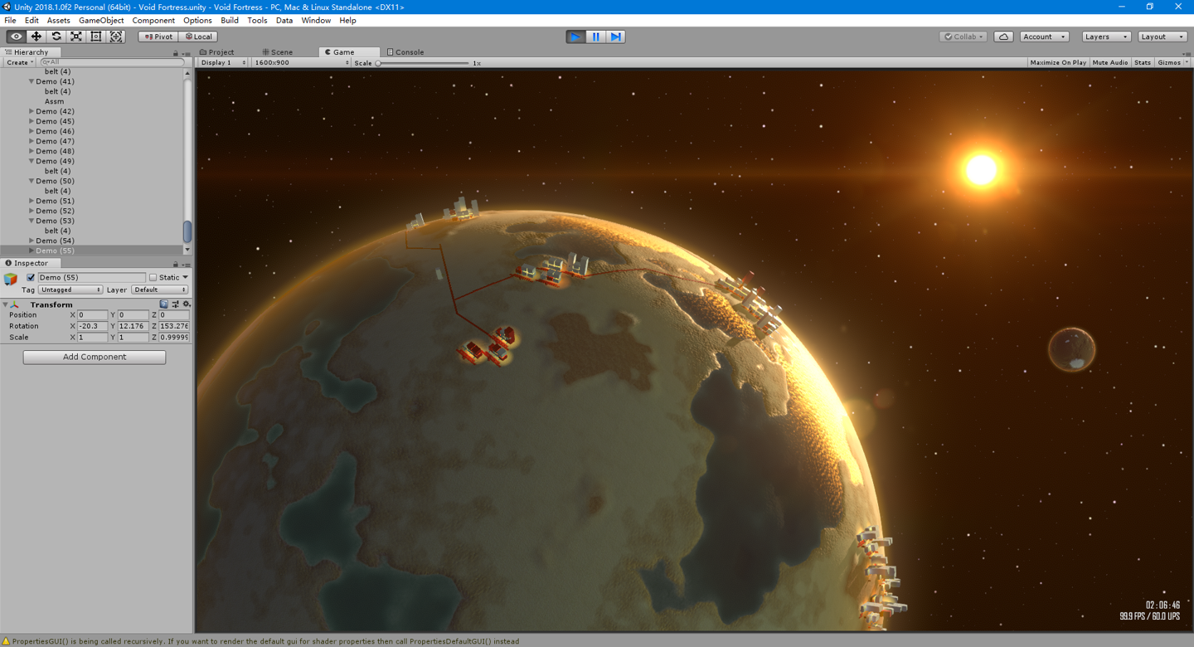
Task: Click the warning icon in the status bar
Action: click(x=6, y=641)
